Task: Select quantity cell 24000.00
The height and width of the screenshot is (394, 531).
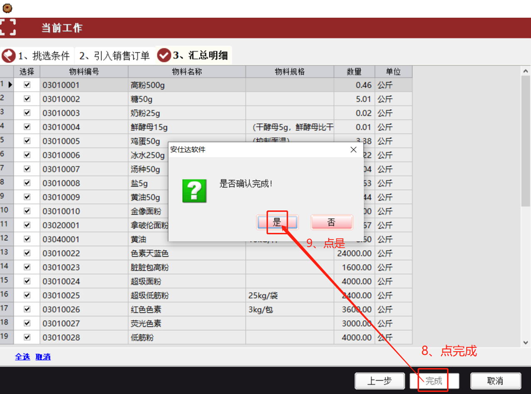Action: pyautogui.click(x=354, y=253)
